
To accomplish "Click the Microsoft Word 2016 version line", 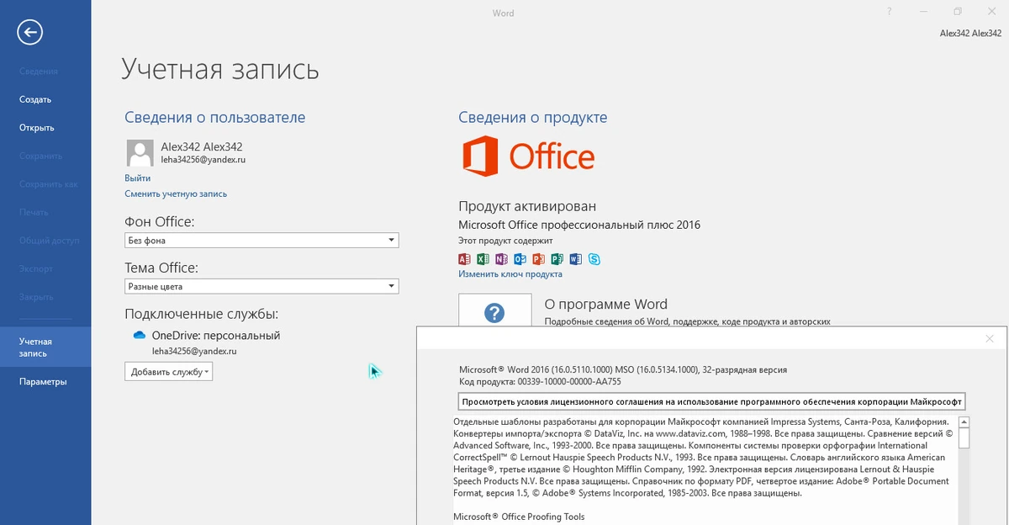I will coord(623,369).
